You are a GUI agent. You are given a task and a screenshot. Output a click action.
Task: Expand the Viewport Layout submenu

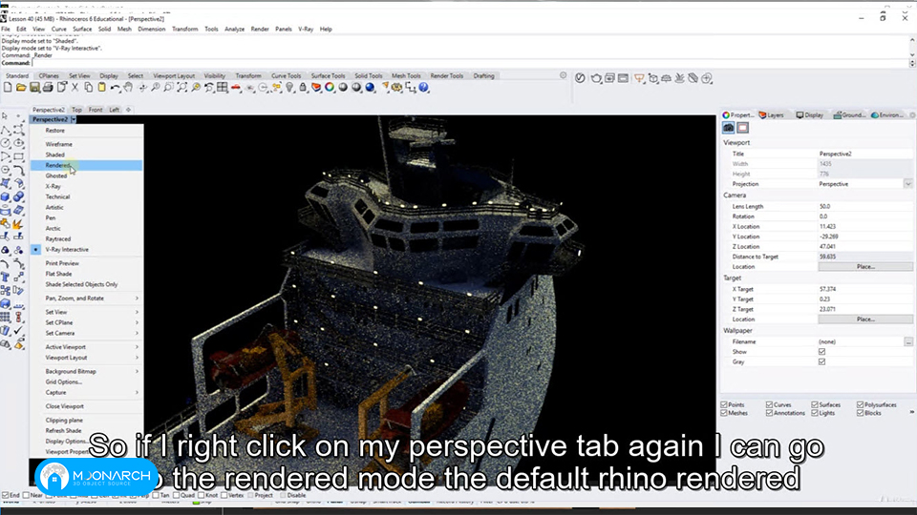point(87,358)
